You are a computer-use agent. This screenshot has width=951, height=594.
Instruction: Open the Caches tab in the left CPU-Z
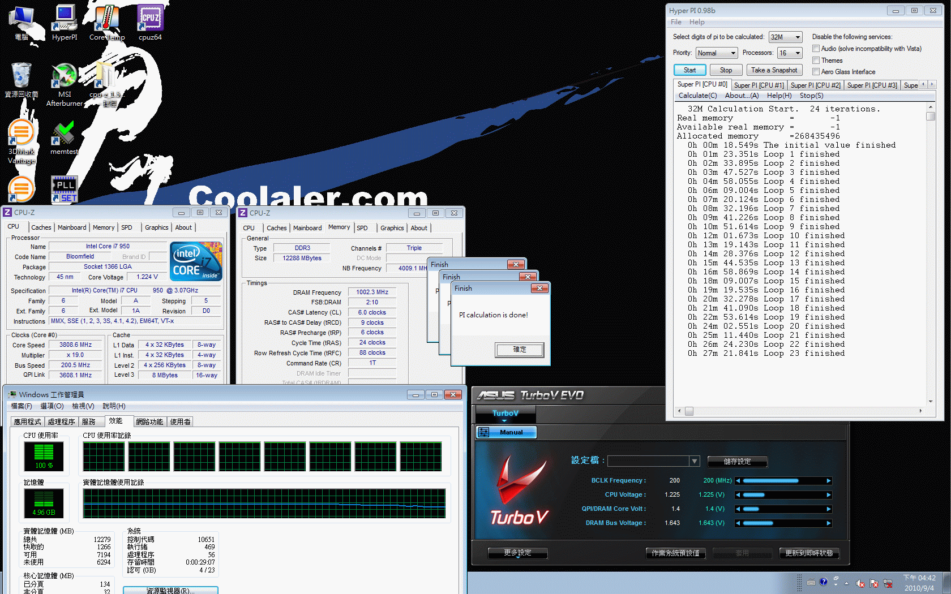pyautogui.click(x=41, y=227)
